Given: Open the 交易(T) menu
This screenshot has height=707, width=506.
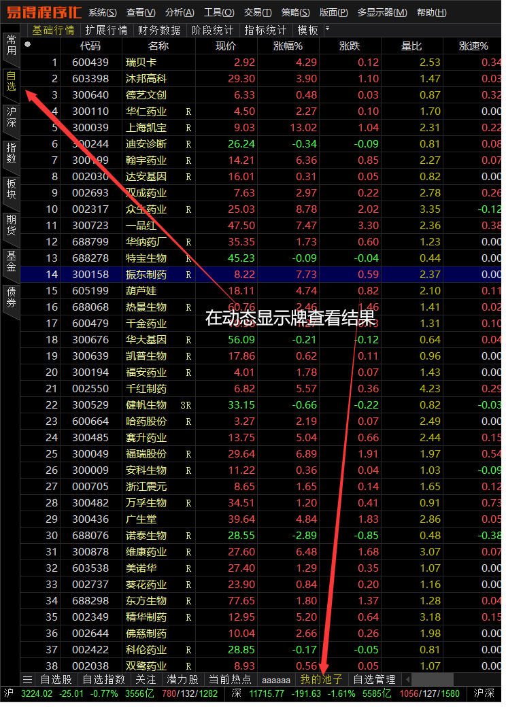Looking at the screenshot, I should pyautogui.click(x=258, y=13).
